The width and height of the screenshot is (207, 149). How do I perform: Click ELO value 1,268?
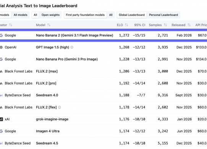coord(124,47)
